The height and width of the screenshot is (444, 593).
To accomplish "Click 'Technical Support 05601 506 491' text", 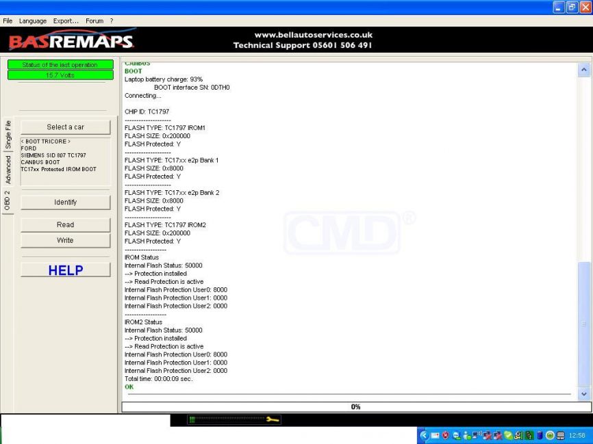I will [303, 45].
